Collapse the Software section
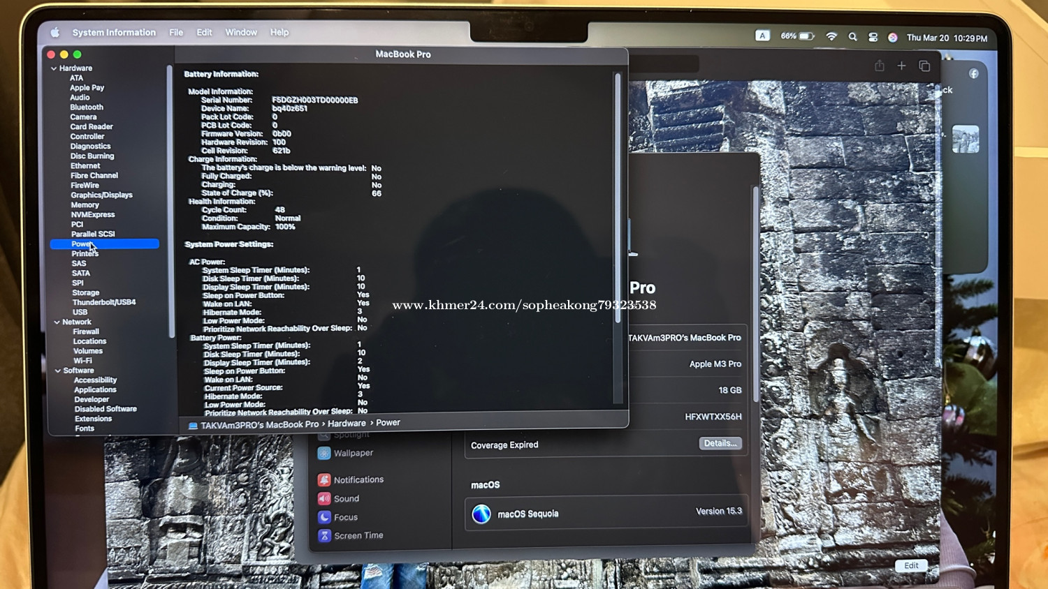The image size is (1048, 589). pyautogui.click(x=57, y=371)
